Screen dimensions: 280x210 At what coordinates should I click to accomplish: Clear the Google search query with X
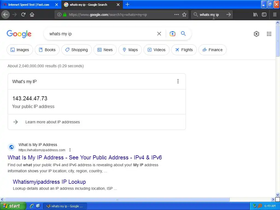point(159,34)
